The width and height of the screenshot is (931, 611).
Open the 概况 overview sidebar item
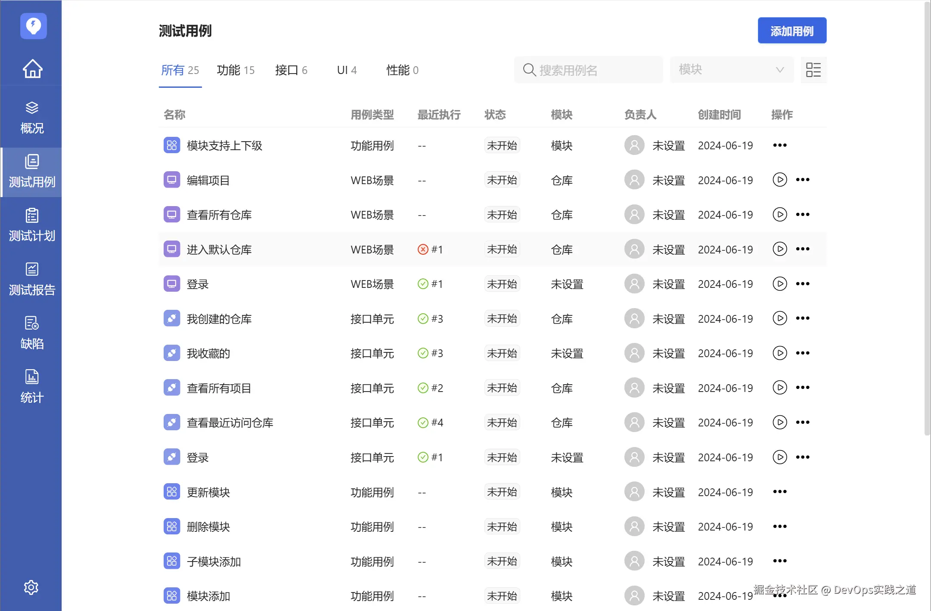click(32, 117)
